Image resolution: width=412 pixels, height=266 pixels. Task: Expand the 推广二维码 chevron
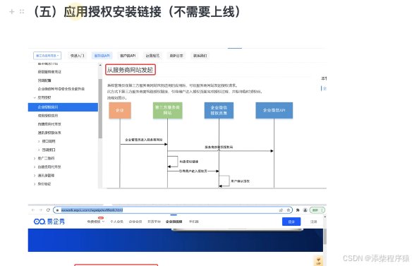coord(35,158)
